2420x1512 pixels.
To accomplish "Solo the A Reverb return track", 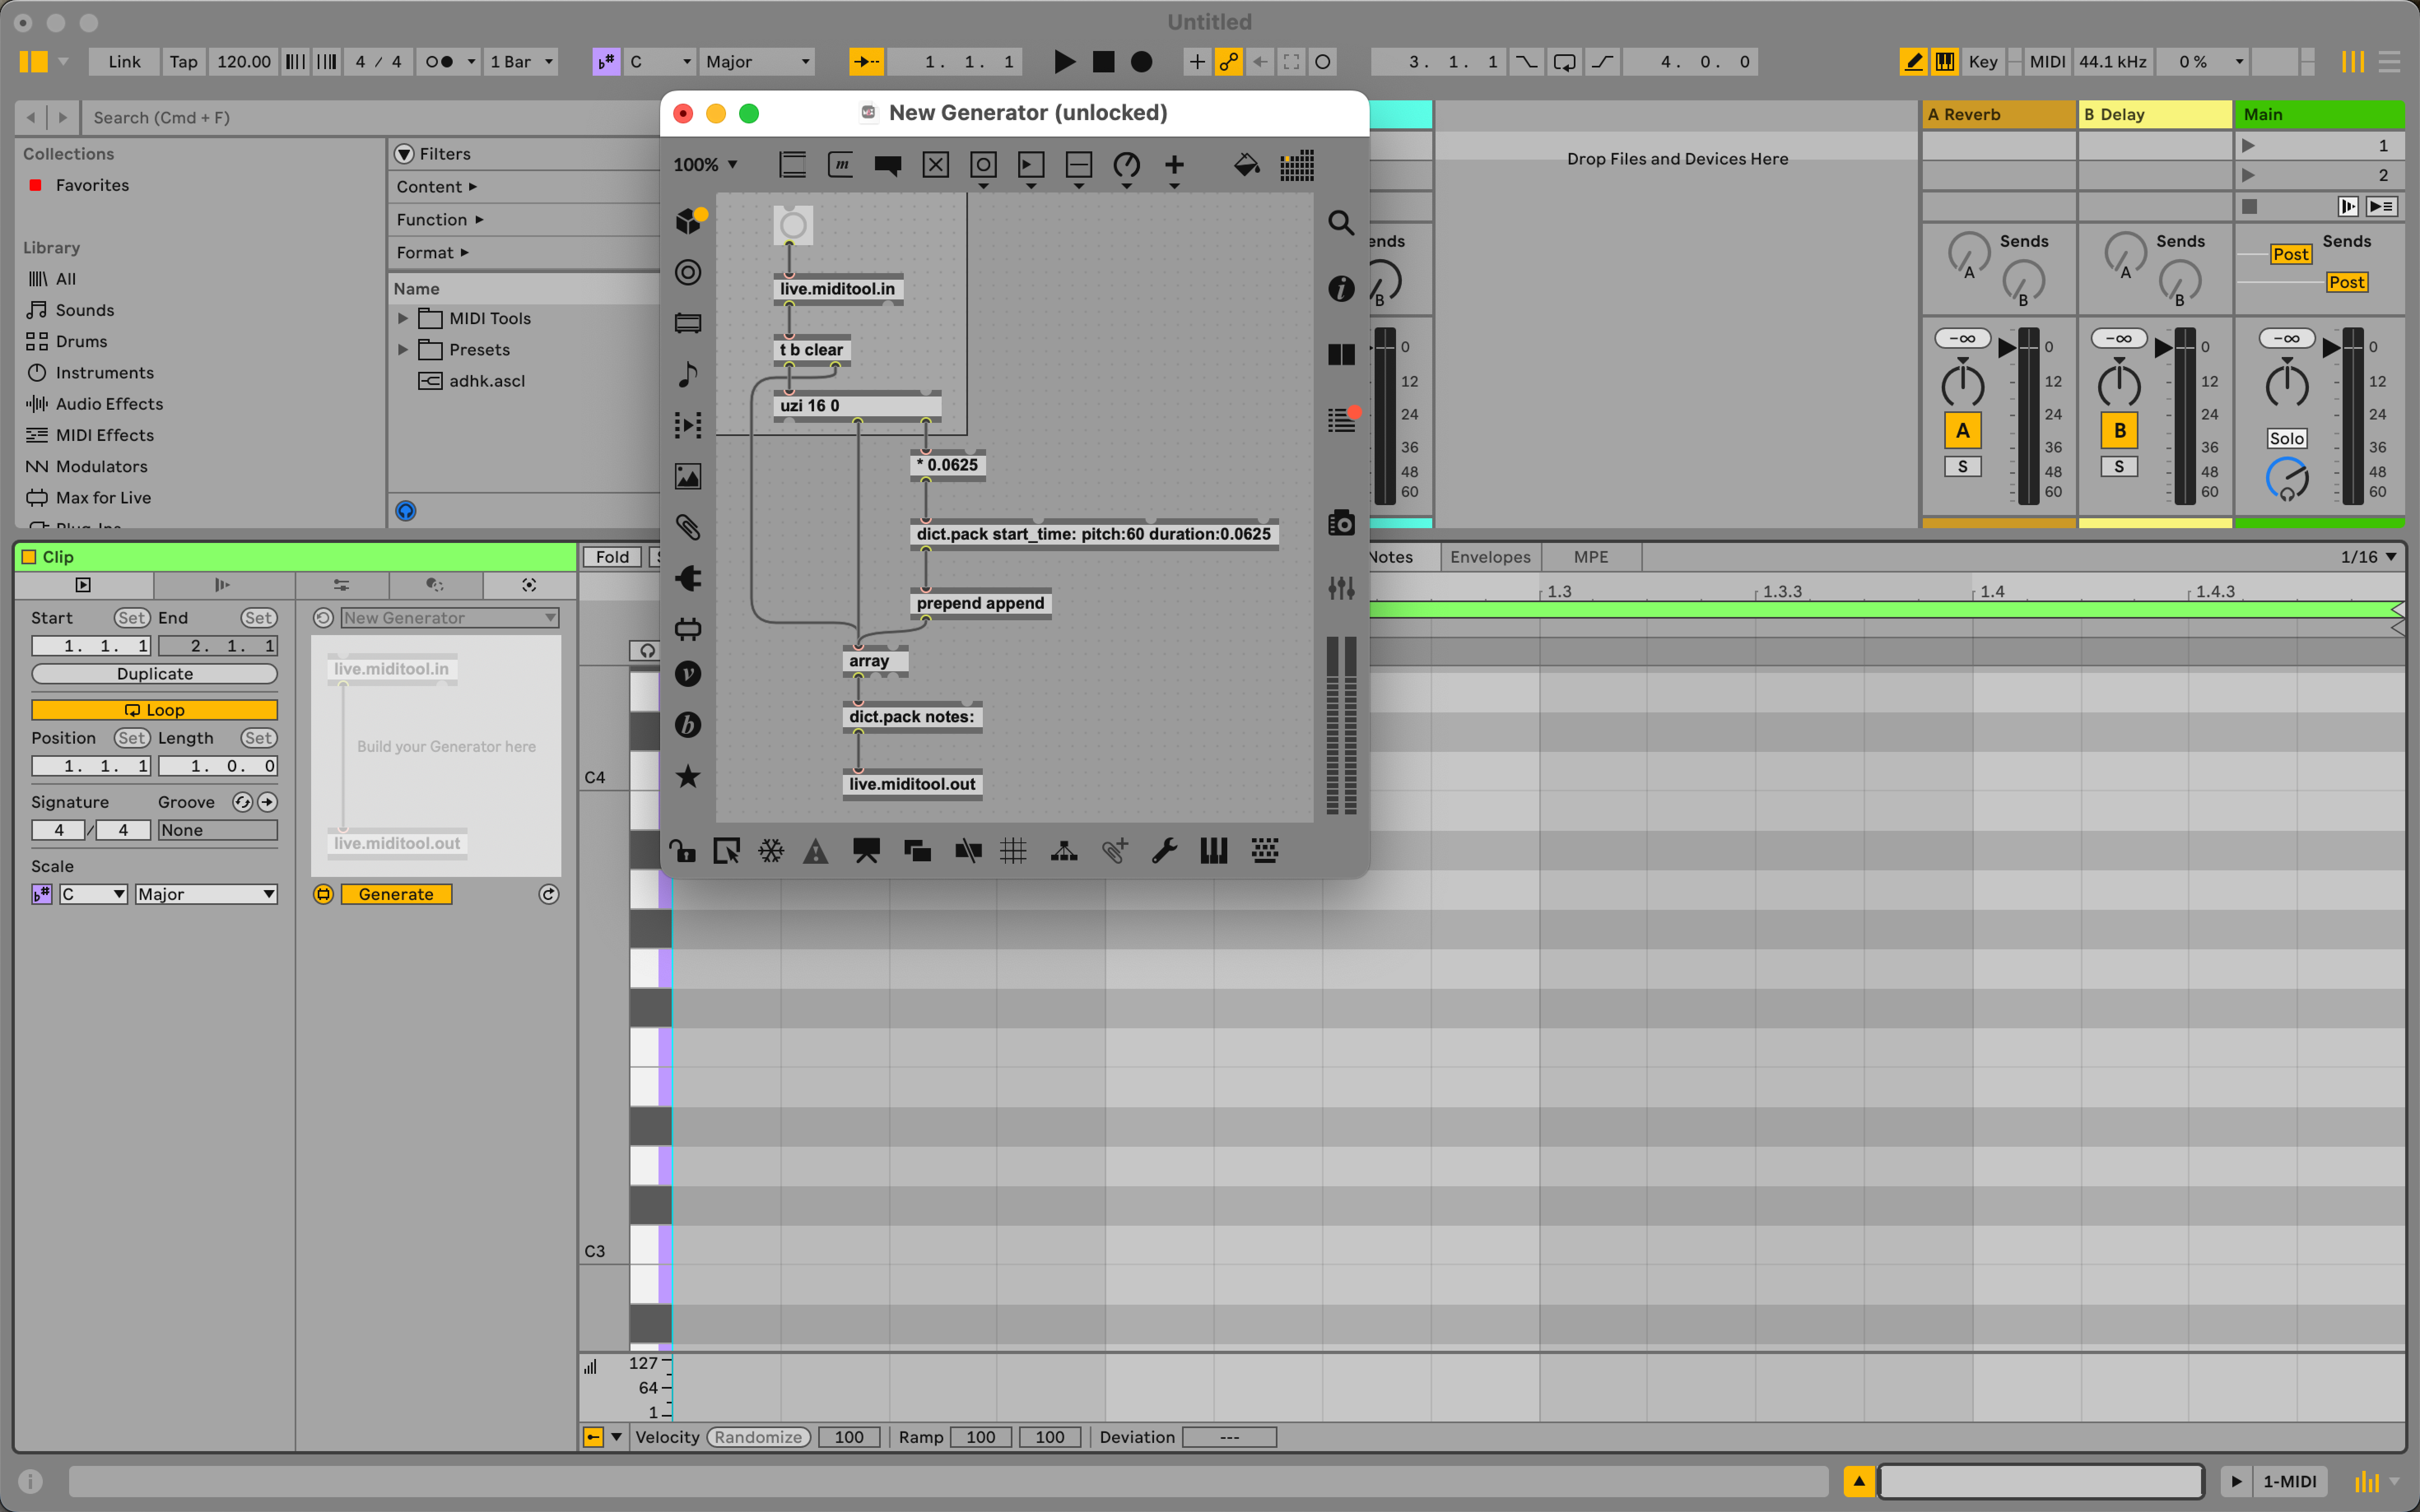I will coord(1963,466).
